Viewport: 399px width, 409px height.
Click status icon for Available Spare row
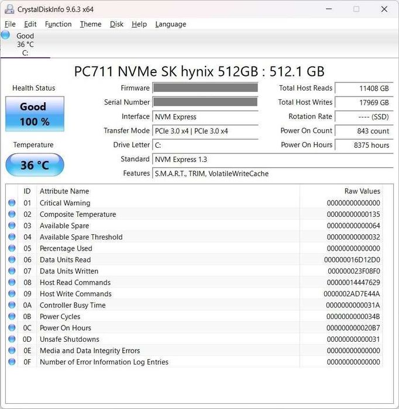click(12, 226)
